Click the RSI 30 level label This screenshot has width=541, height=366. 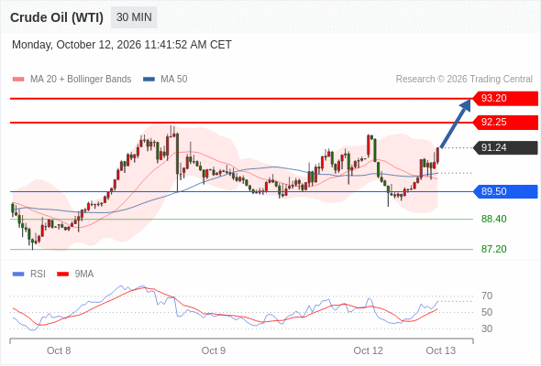(487, 328)
